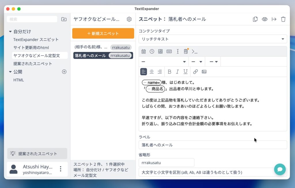Screen dimensions: 295x188
Task: Toggle snippet preview with the eye icon
Action: (x=264, y=19)
